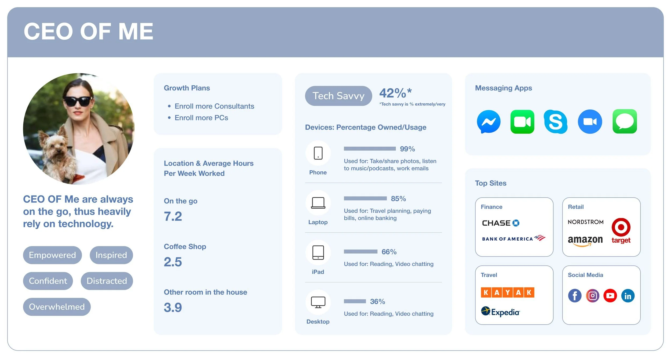
Task: Click the 42%* tech savvy figure
Action: (395, 93)
